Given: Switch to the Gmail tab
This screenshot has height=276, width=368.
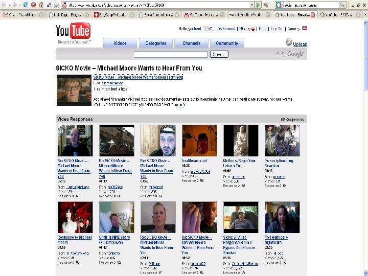Looking at the screenshot, I should tap(23, 15).
